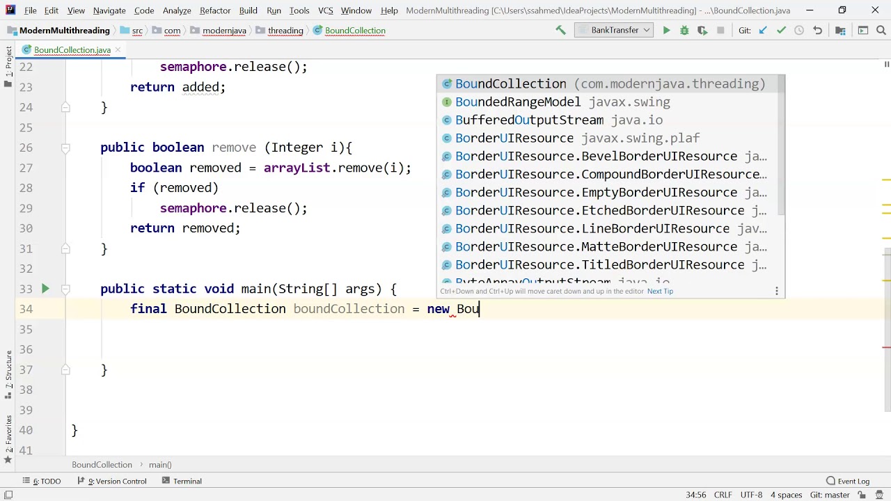The image size is (891, 501).
Task: Revert changes with the rollback icon
Action: pos(818,31)
